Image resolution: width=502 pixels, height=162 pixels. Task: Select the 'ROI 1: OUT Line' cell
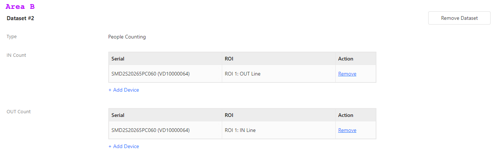pyautogui.click(x=279, y=74)
